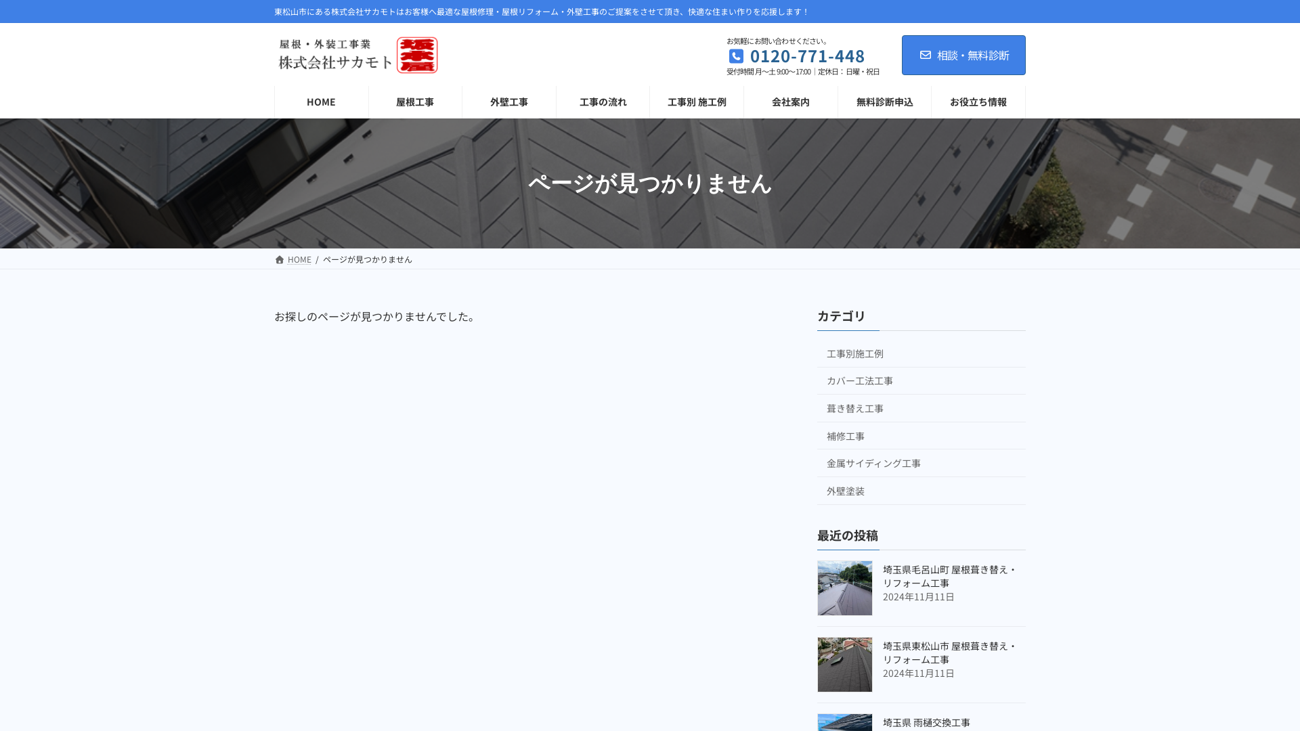The image size is (1300, 731).
Task: Open the 毛呂山町 roof replacement post
Action: 949,577
